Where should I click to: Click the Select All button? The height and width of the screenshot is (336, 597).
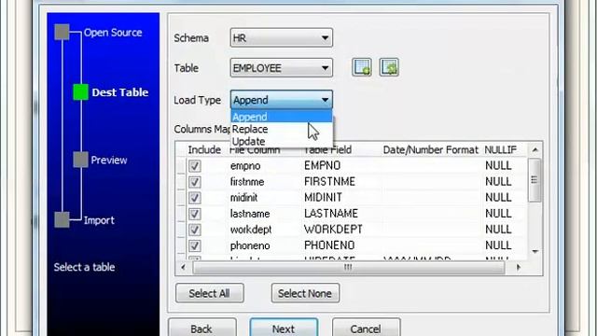pos(209,293)
